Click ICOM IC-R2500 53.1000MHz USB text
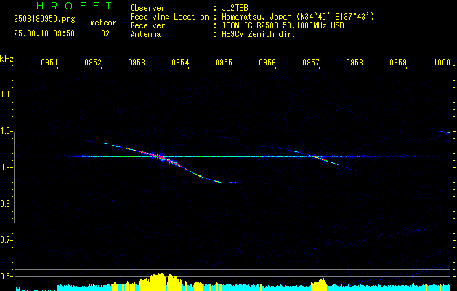Viewport: 457px width, 291px height. click(283, 25)
